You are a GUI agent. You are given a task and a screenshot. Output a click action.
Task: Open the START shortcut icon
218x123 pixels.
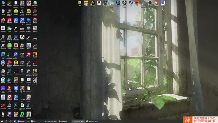click(16, 106)
